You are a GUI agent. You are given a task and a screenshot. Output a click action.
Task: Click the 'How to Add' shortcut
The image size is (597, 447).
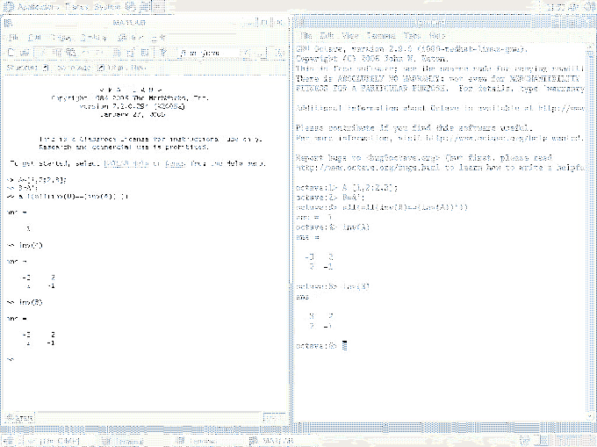65,67
